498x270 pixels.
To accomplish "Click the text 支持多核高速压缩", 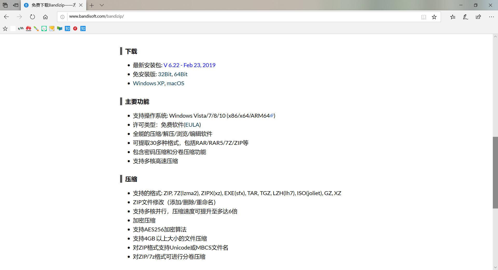I will point(155,161).
